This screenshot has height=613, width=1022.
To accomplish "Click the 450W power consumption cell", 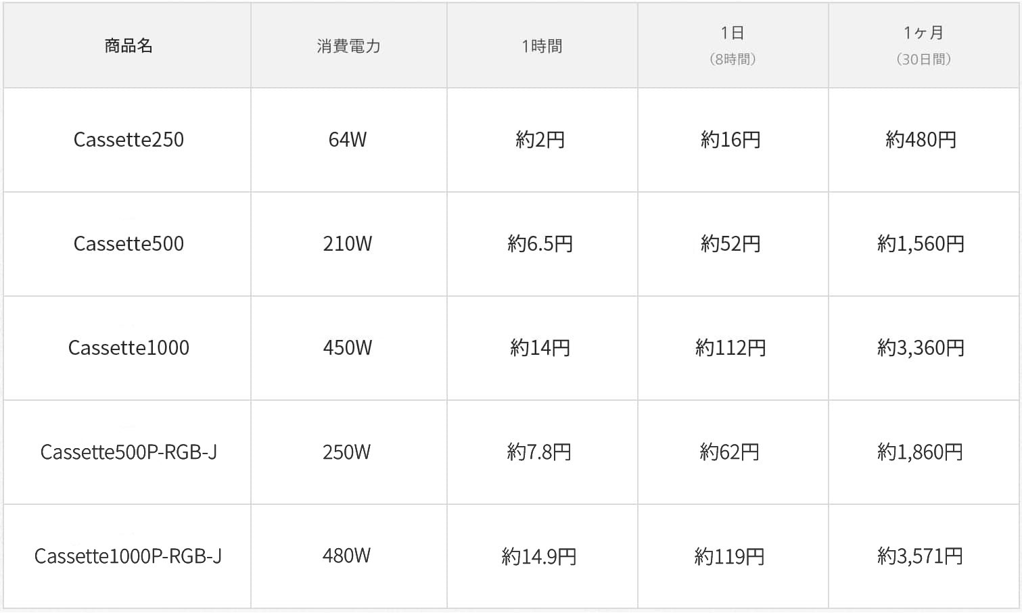I will click(x=348, y=348).
